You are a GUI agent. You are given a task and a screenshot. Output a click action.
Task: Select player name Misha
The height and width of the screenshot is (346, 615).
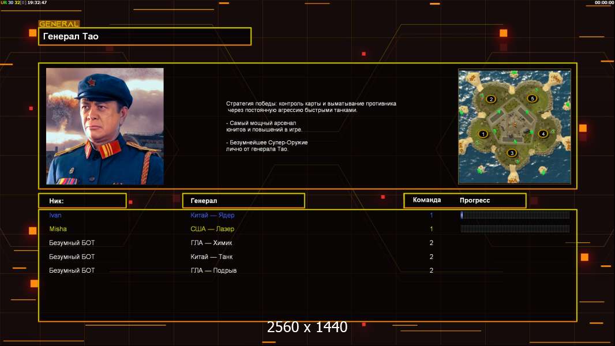pyautogui.click(x=58, y=229)
